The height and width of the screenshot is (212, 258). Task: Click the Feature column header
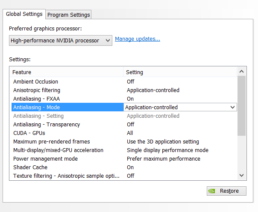[67, 72]
